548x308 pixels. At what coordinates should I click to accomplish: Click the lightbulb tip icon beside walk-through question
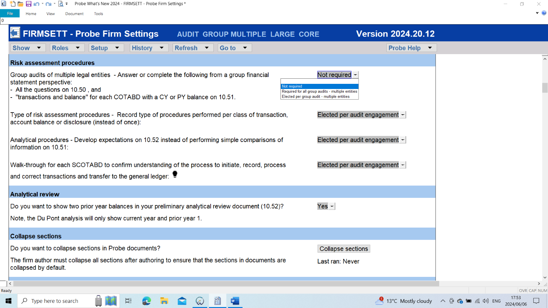click(175, 174)
